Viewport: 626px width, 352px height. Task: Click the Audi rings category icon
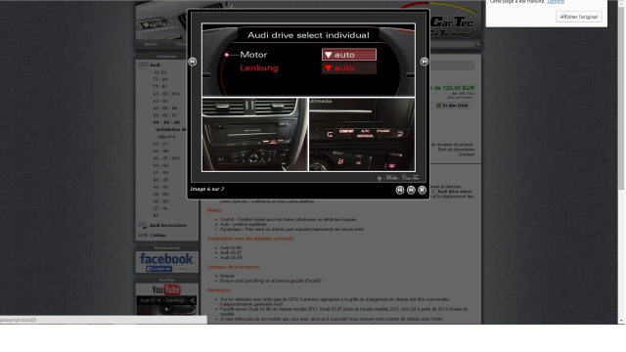143,65
